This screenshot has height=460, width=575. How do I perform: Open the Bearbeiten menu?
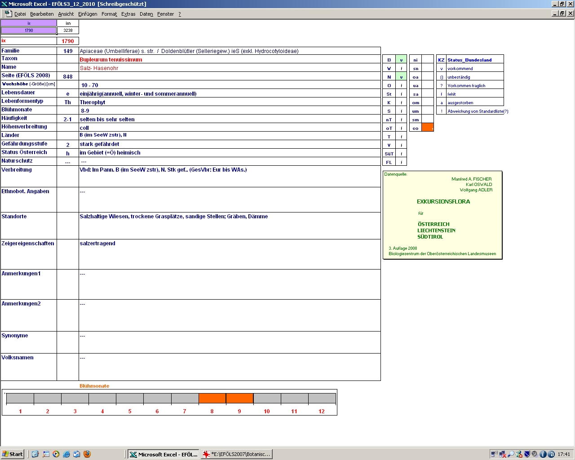click(42, 14)
